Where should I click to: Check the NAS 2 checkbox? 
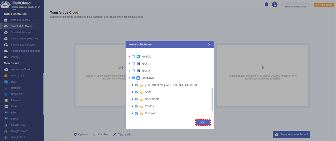(x=133, y=71)
